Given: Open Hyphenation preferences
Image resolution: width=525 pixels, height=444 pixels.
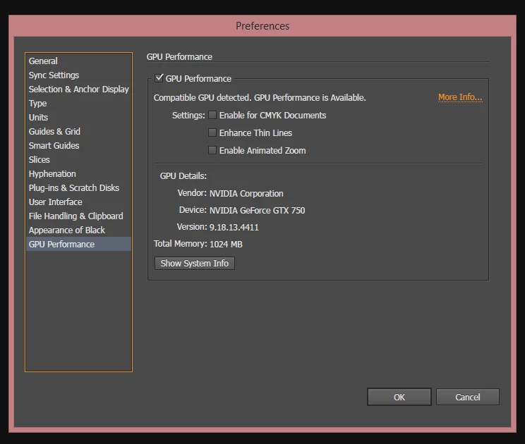Looking at the screenshot, I should pyautogui.click(x=78, y=174).
